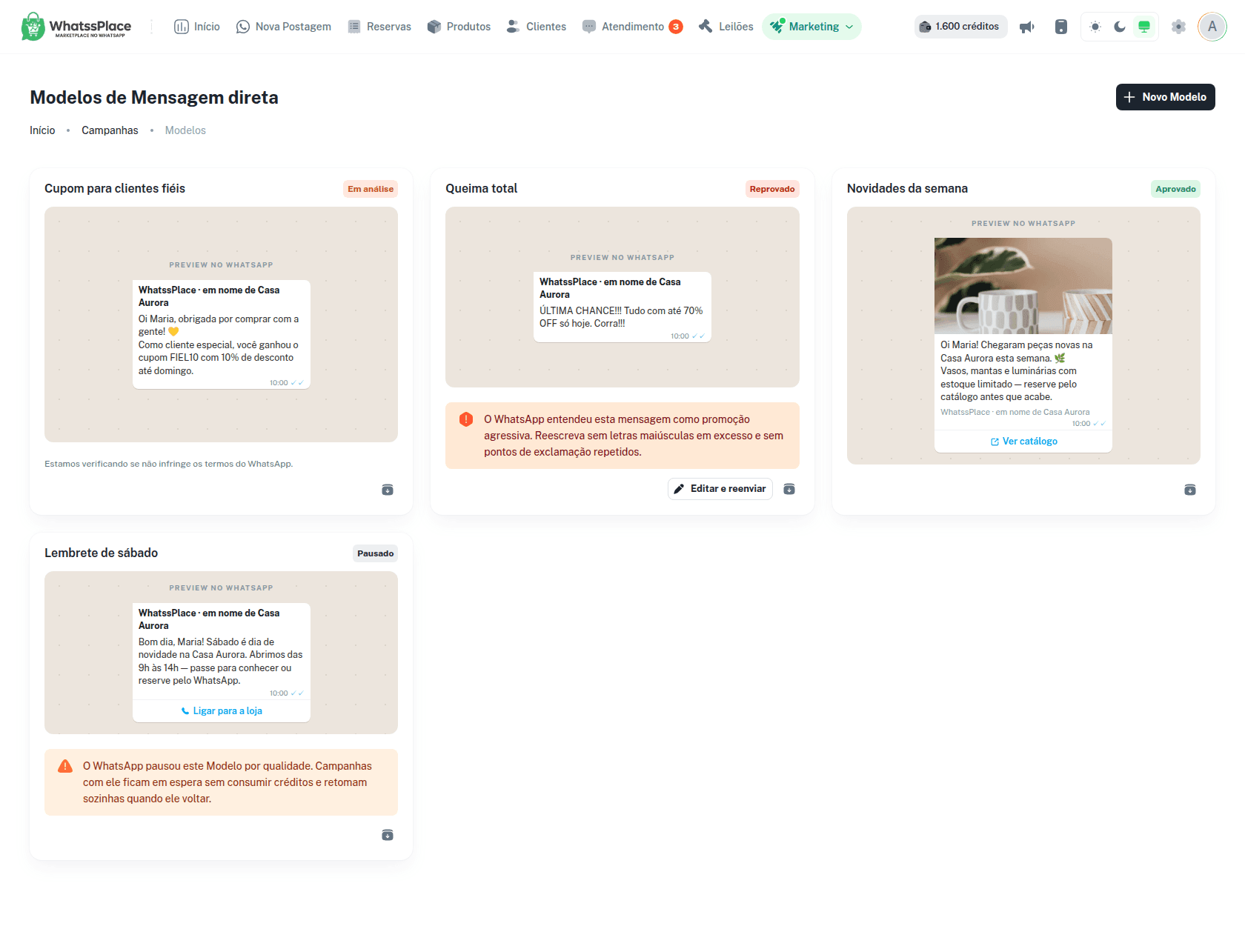1245x949 pixels.
Task: Archive the Lembrete de sábado model
Action: pos(388,835)
